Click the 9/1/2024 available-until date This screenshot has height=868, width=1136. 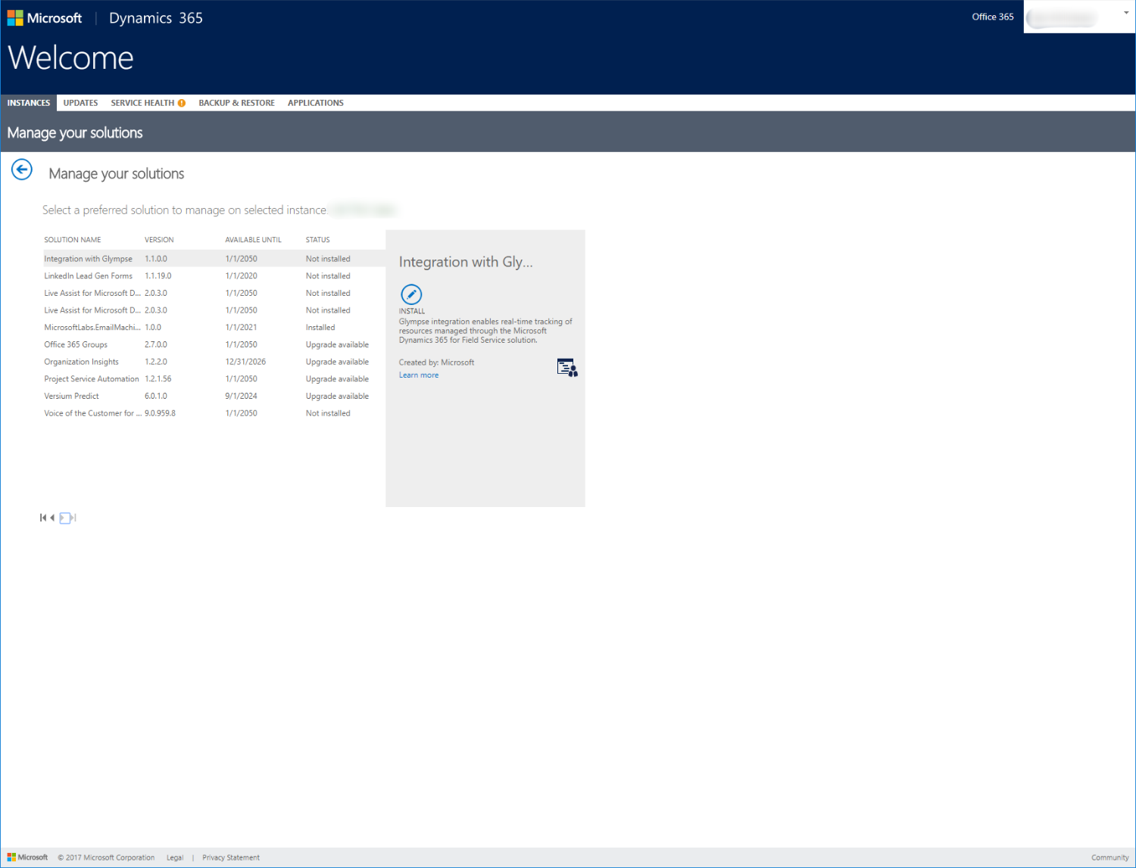(241, 397)
